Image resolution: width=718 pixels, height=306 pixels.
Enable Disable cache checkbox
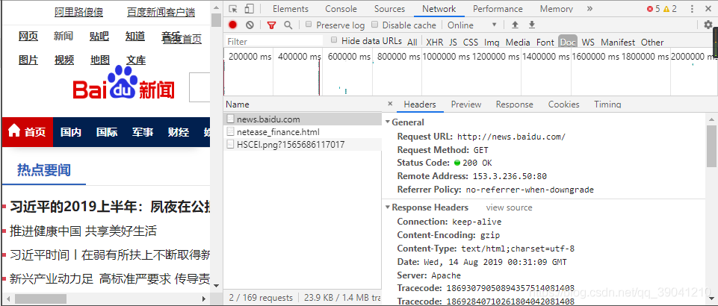374,24
